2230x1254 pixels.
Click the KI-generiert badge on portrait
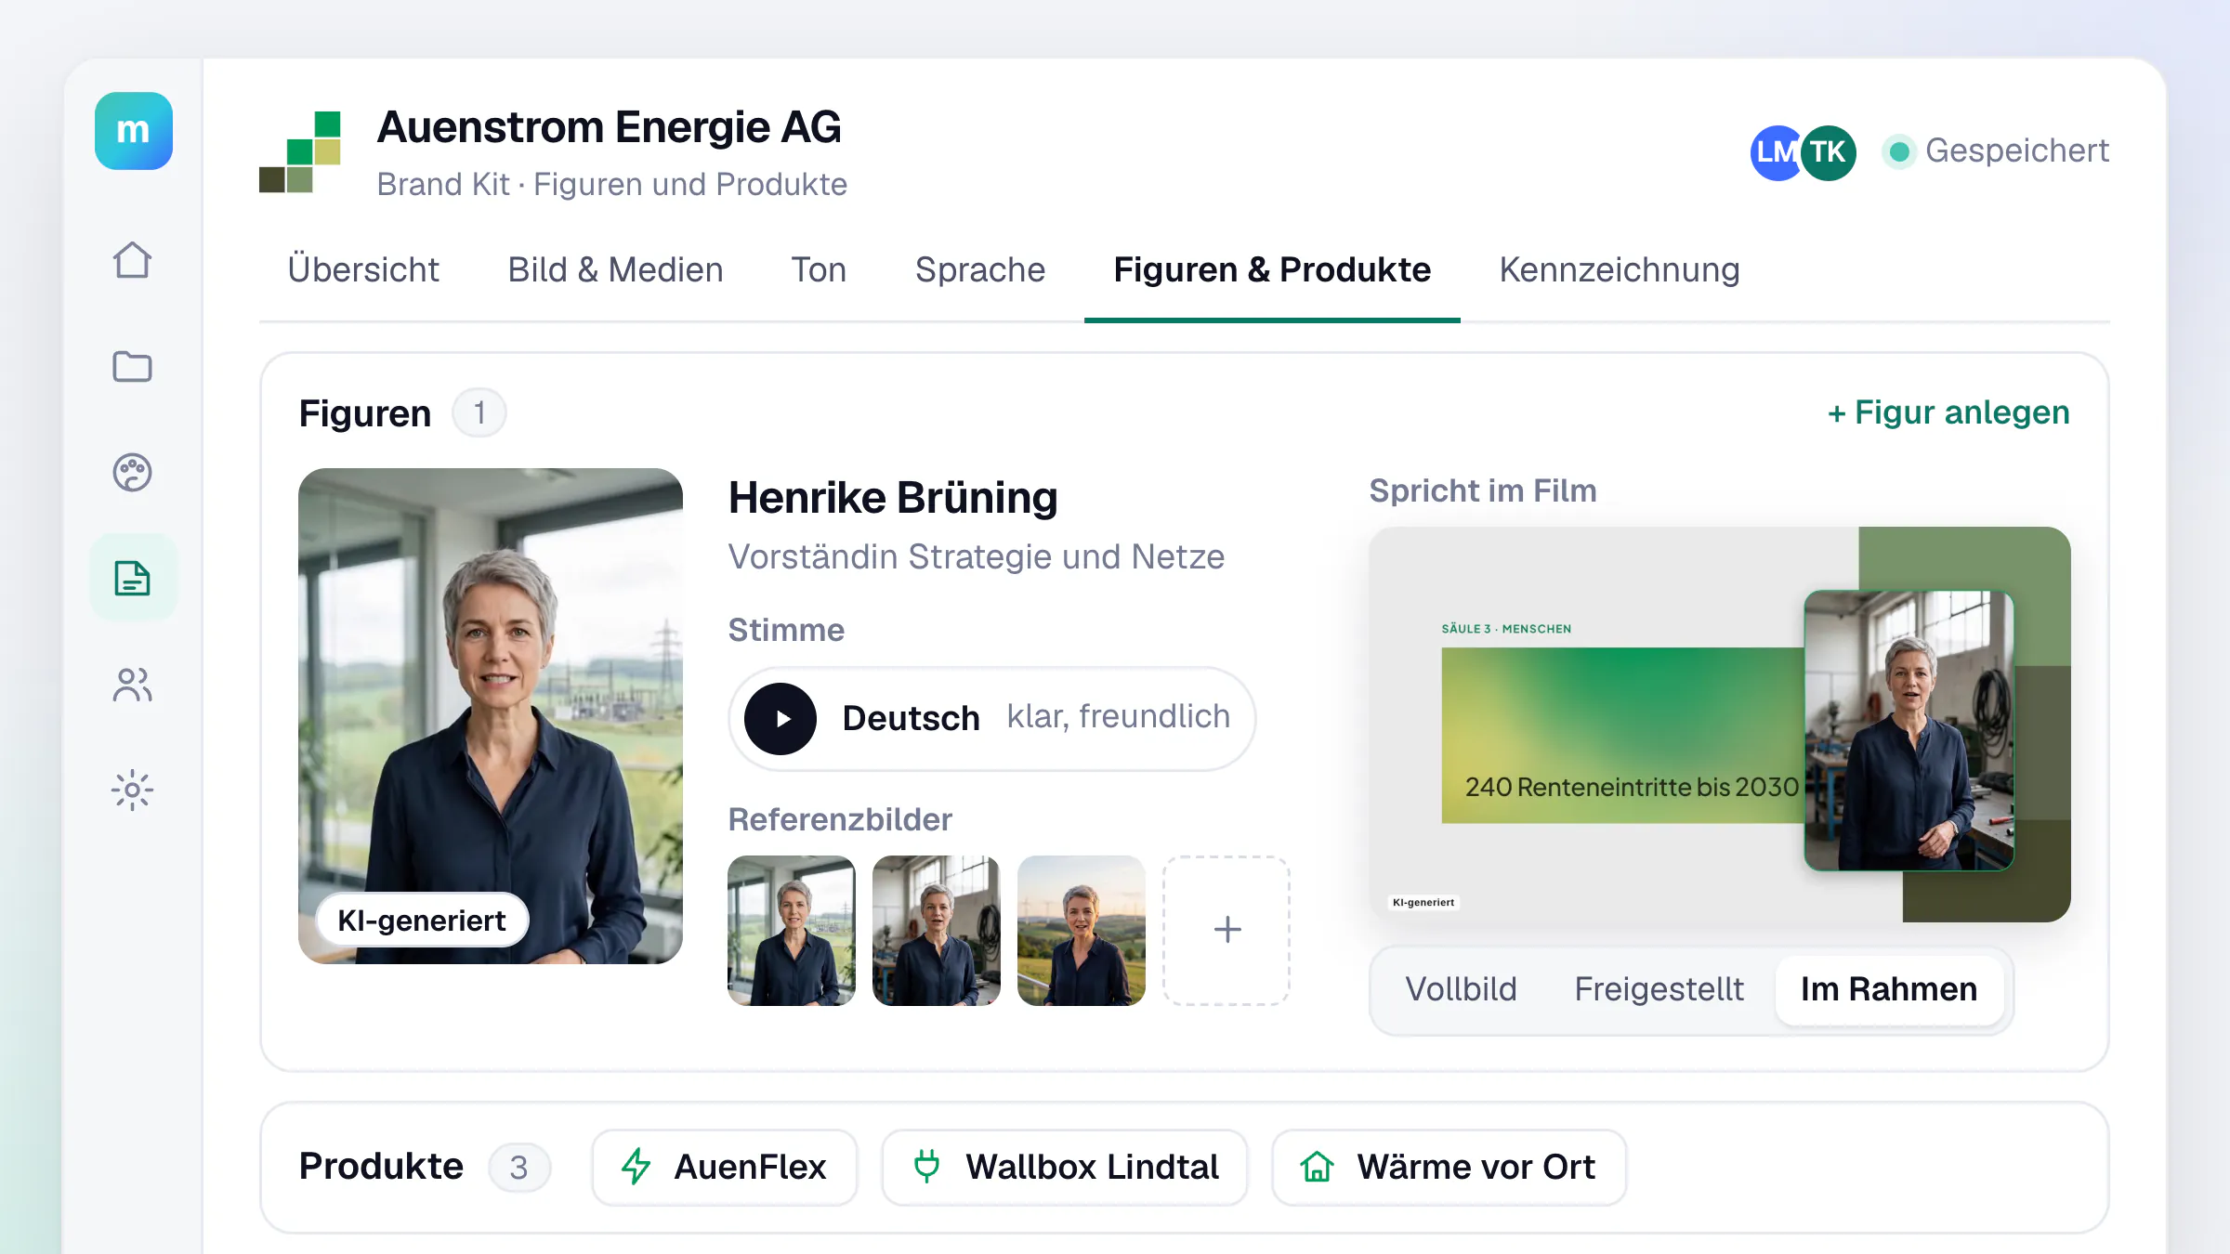click(x=423, y=921)
